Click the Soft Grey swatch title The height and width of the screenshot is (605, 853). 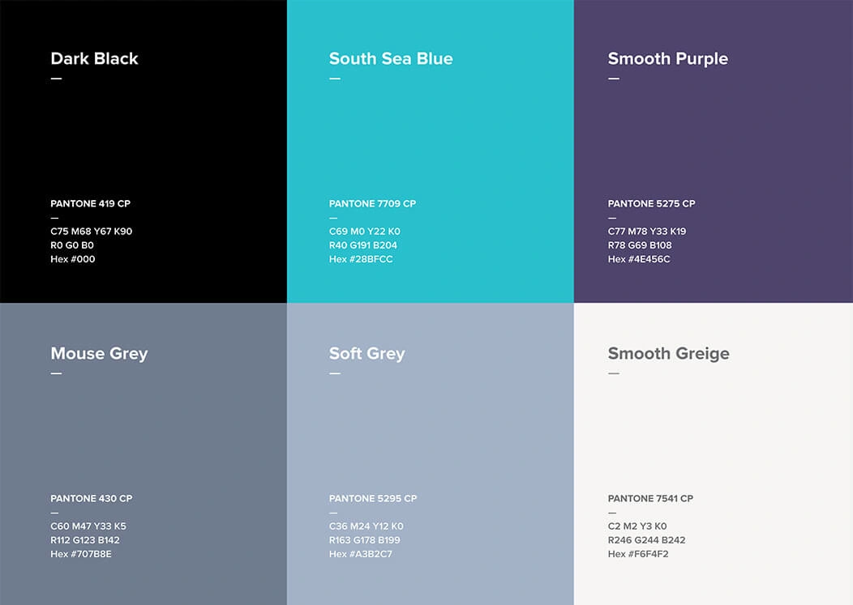pos(366,354)
